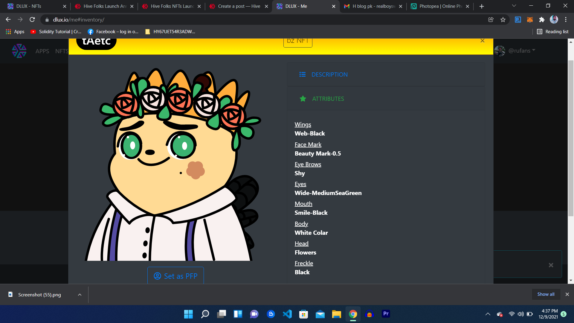Open Visual Studio Code from taskbar
The image size is (574, 323).
(287, 314)
